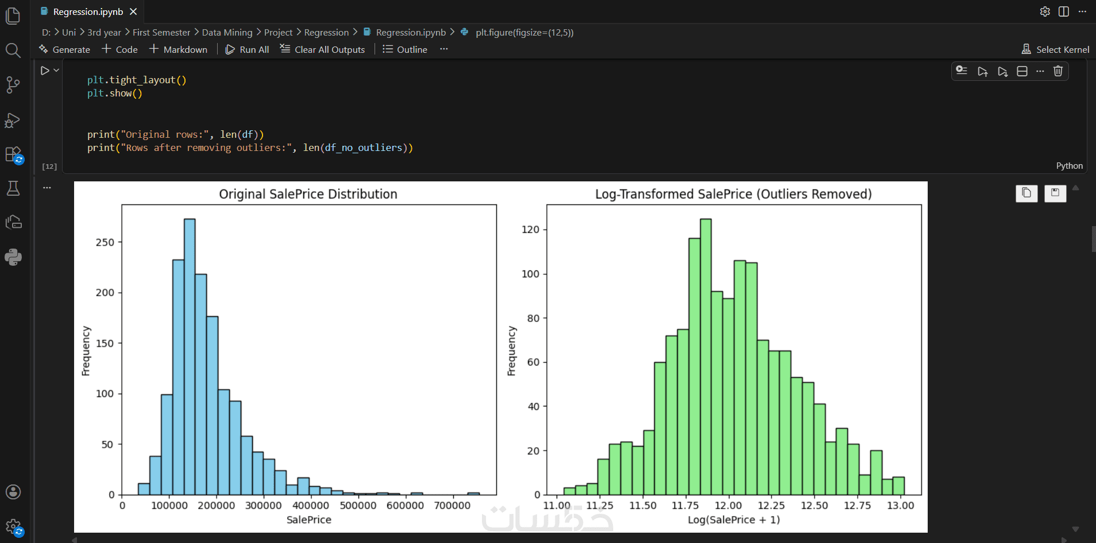Execute cells above the current cell
The width and height of the screenshot is (1096, 543).
982,71
